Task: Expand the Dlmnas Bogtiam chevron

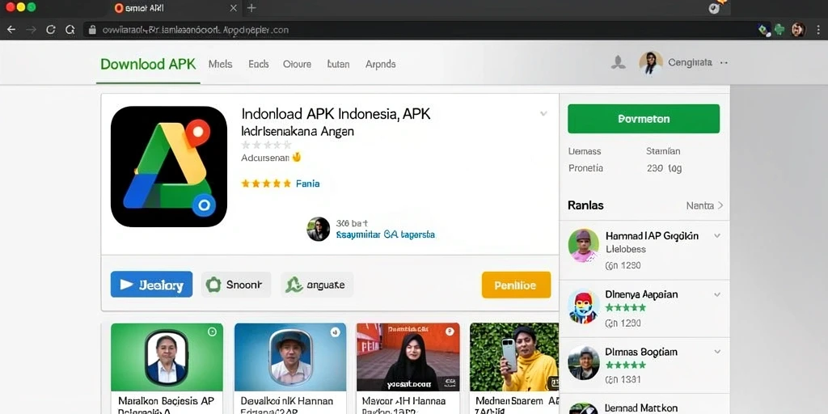Action: pyautogui.click(x=717, y=351)
